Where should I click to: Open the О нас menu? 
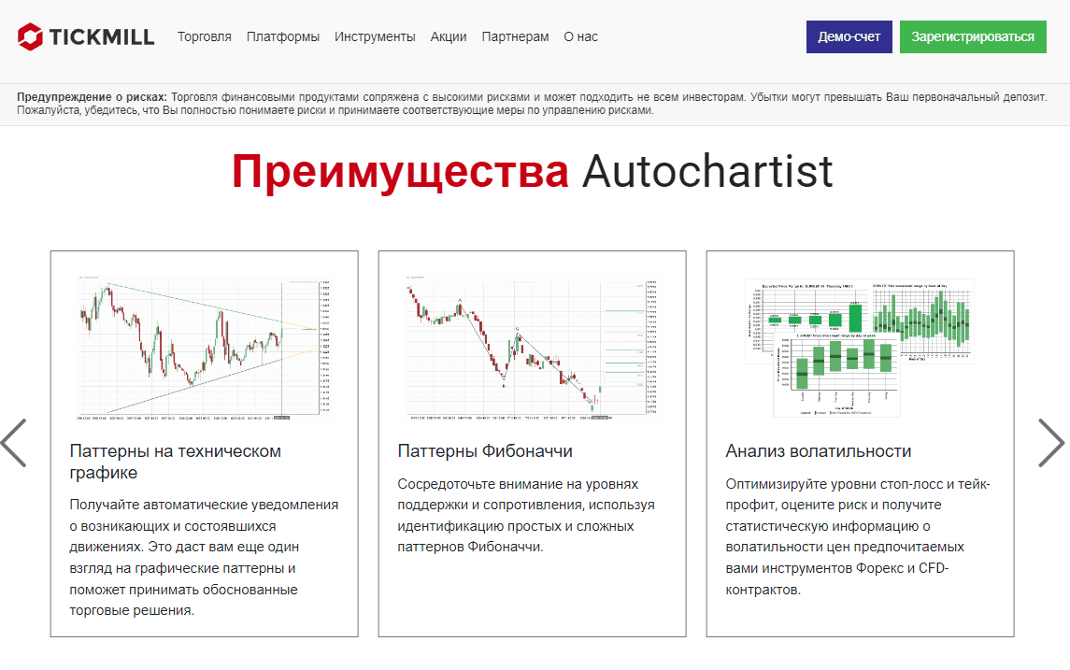tap(580, 36)
